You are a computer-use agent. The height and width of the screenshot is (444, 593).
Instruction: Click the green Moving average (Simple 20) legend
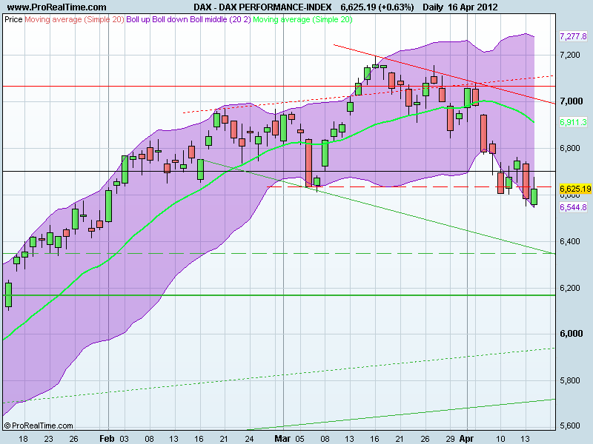point(302,20)
